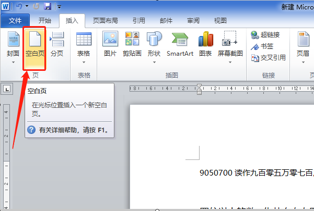Expand the 封面 dropdown arrow
Screen dimensions: 314x211
(x=13, y=63)
